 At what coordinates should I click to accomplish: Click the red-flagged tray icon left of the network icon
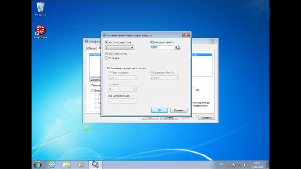(x=234, y=165)
